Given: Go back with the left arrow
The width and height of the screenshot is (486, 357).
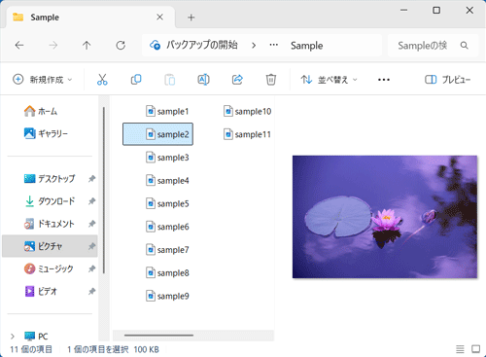Looking at the screenshot, I should [x=19, y=46].
